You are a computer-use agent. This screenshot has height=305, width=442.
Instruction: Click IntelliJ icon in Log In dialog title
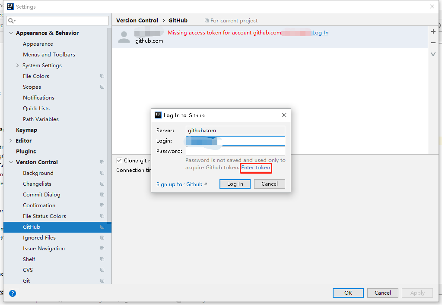(x=158, y=115)
